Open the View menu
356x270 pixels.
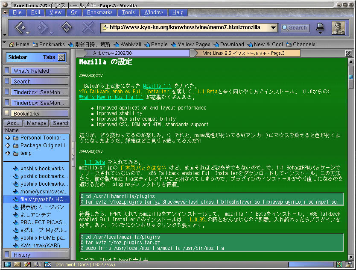(55, 12)
